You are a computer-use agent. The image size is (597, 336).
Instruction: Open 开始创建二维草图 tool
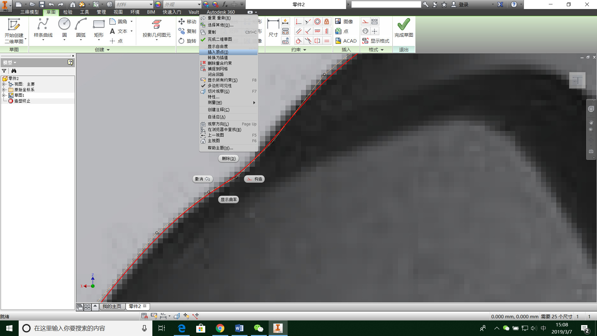pos(14,30)
